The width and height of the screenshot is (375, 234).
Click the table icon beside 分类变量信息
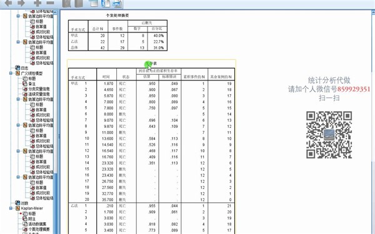coord(25,89)
